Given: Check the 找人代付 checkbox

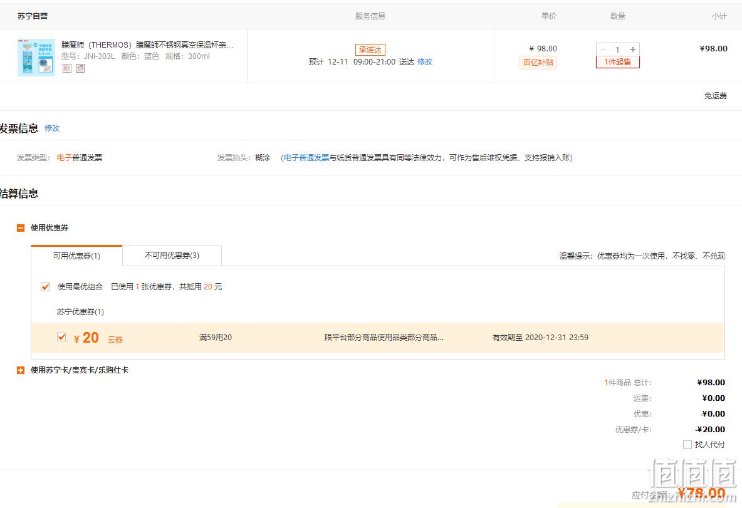Looking at the screenshot, I should [687, 445].
